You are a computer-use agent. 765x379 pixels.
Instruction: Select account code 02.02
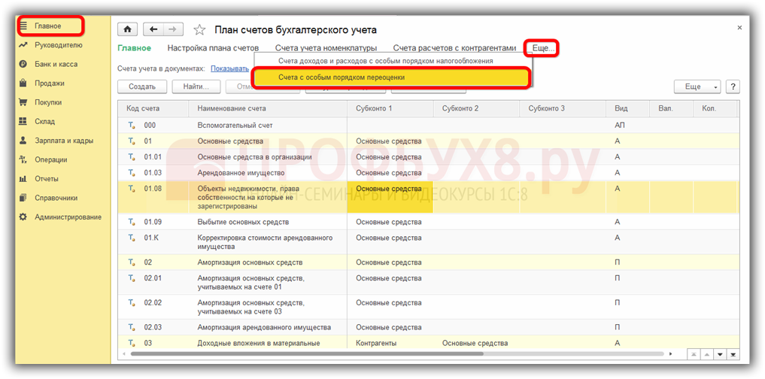(x=153, y=302)
